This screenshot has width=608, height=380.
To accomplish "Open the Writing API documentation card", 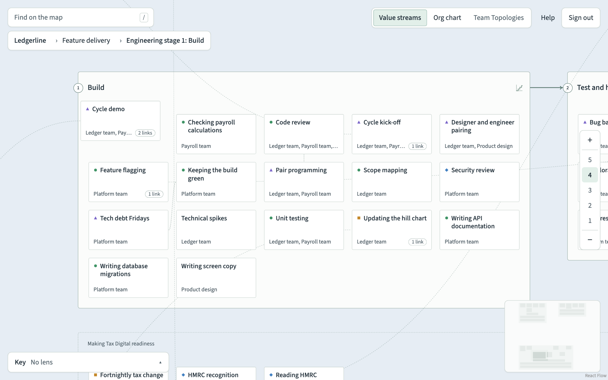I will [479, 230].
